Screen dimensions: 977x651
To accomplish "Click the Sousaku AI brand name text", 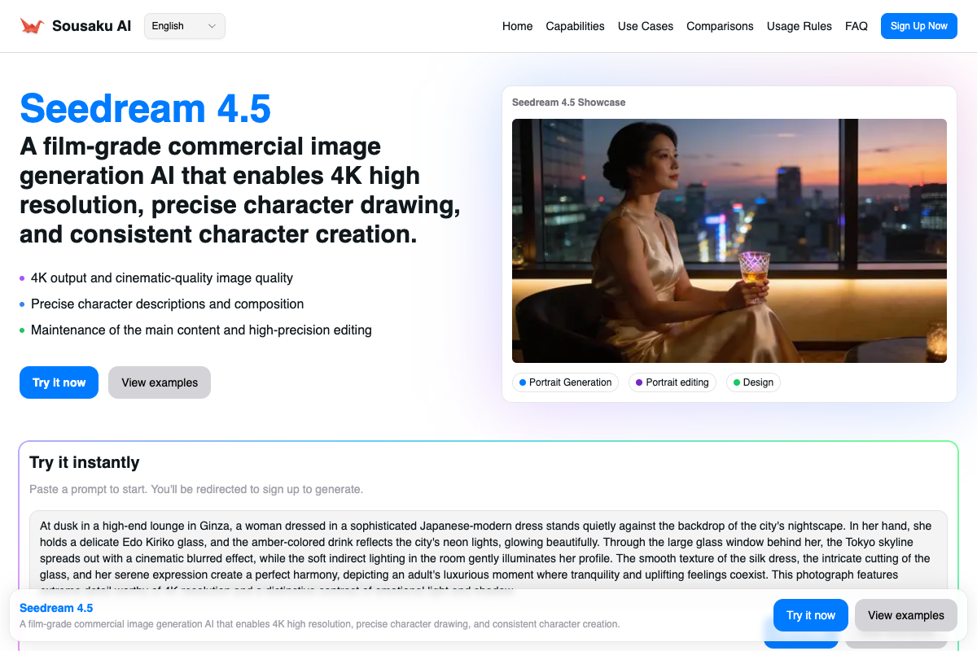I will tap(91, 26).
